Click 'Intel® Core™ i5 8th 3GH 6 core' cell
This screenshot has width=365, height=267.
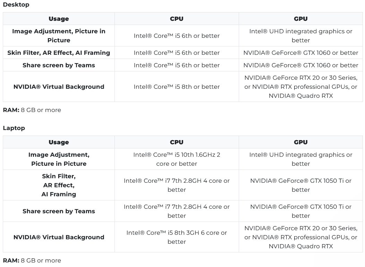click(177, 237)
